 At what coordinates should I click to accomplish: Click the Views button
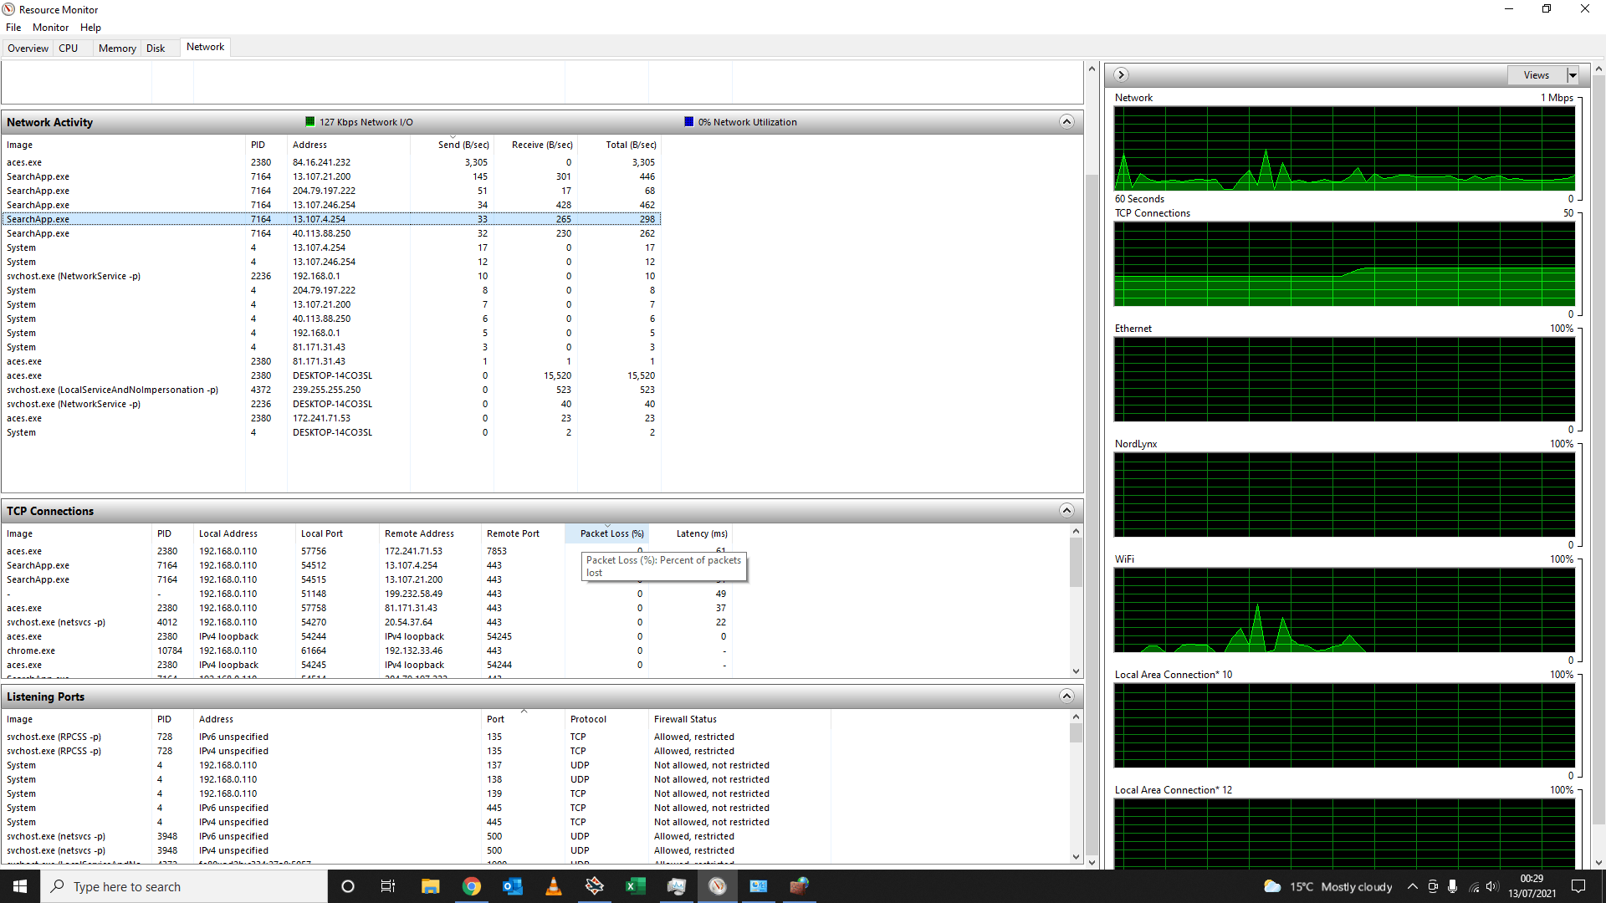(1537, 75)
